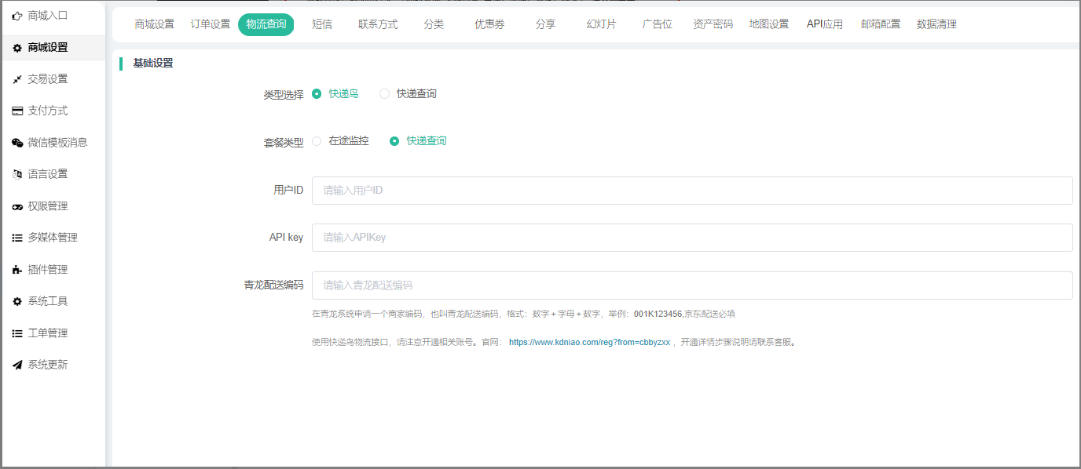The height and width of the screenshot is (469, 1081).
Task: Open the 联系方式 tab
Action: pos(378,24)
